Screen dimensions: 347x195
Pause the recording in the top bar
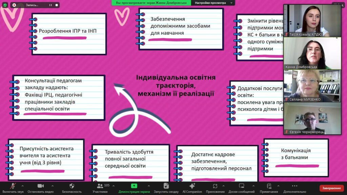click(x=50, y=5)
